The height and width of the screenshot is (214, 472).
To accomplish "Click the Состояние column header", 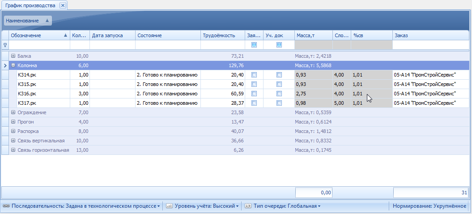I will coord(168,35).
